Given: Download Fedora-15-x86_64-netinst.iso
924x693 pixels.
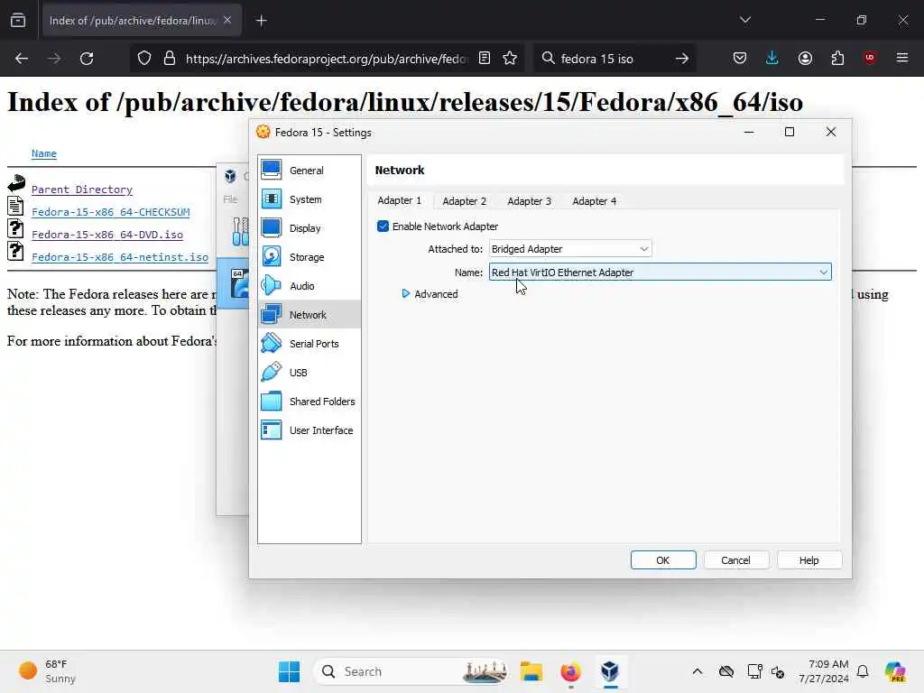Looking at the screenshot, I should tap(120, 257).
